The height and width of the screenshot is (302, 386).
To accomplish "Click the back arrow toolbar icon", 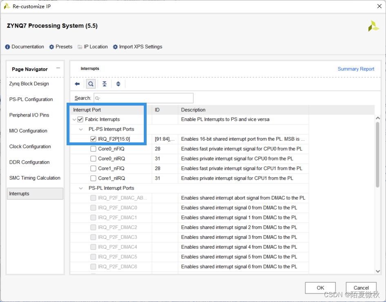I will pyautogui.click(x=77, y=84).
